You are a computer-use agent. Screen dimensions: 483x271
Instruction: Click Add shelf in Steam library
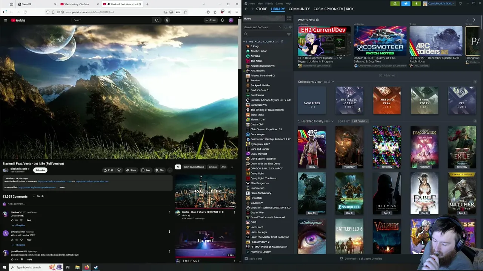387,75
